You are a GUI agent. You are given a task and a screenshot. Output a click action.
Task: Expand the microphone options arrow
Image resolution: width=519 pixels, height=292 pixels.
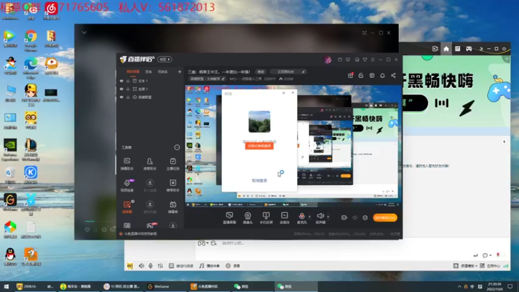pyautogui.click(x=309, y=217)
